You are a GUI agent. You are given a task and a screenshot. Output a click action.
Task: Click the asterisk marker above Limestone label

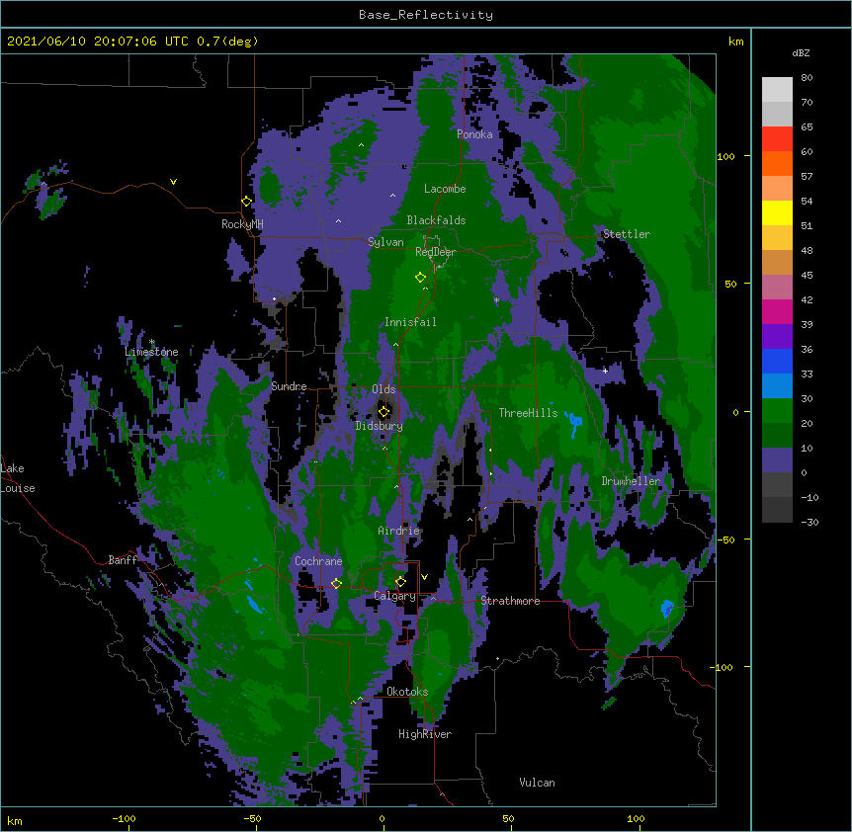point(152,342)
